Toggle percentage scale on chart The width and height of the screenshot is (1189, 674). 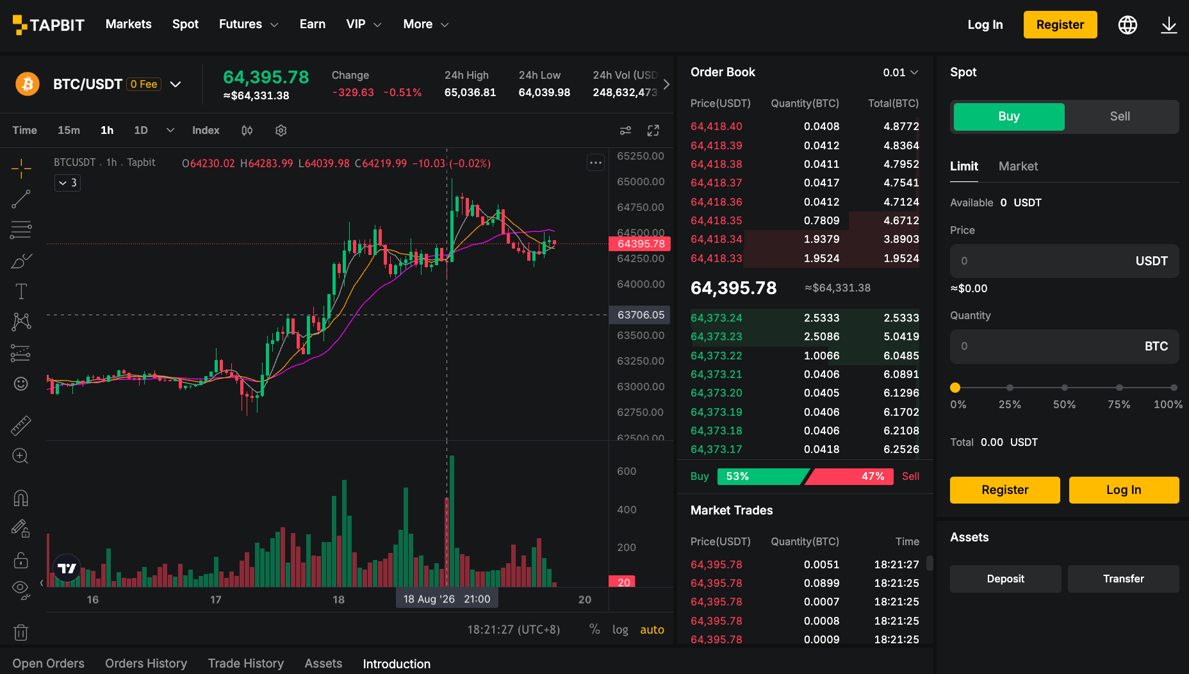(594, 630)
